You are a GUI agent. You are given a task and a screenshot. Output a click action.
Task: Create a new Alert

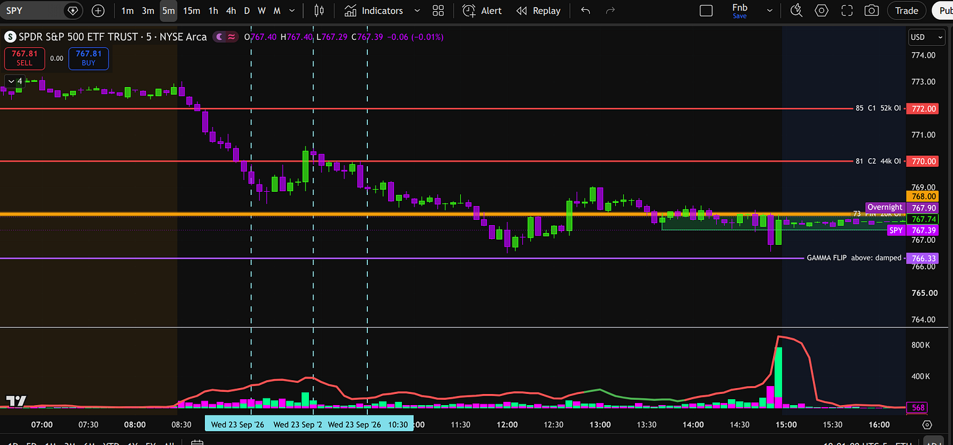(x=482, y=10)
